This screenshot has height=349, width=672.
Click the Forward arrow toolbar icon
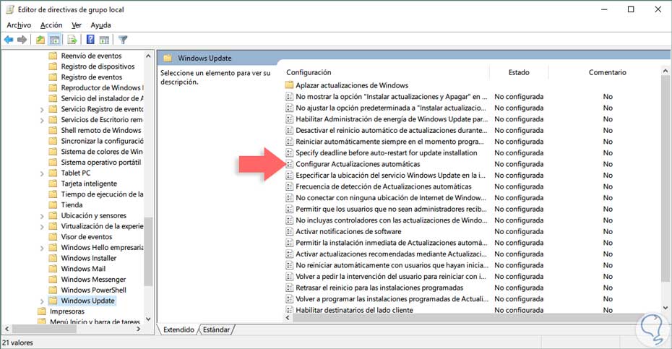click(x=22, y=40)
